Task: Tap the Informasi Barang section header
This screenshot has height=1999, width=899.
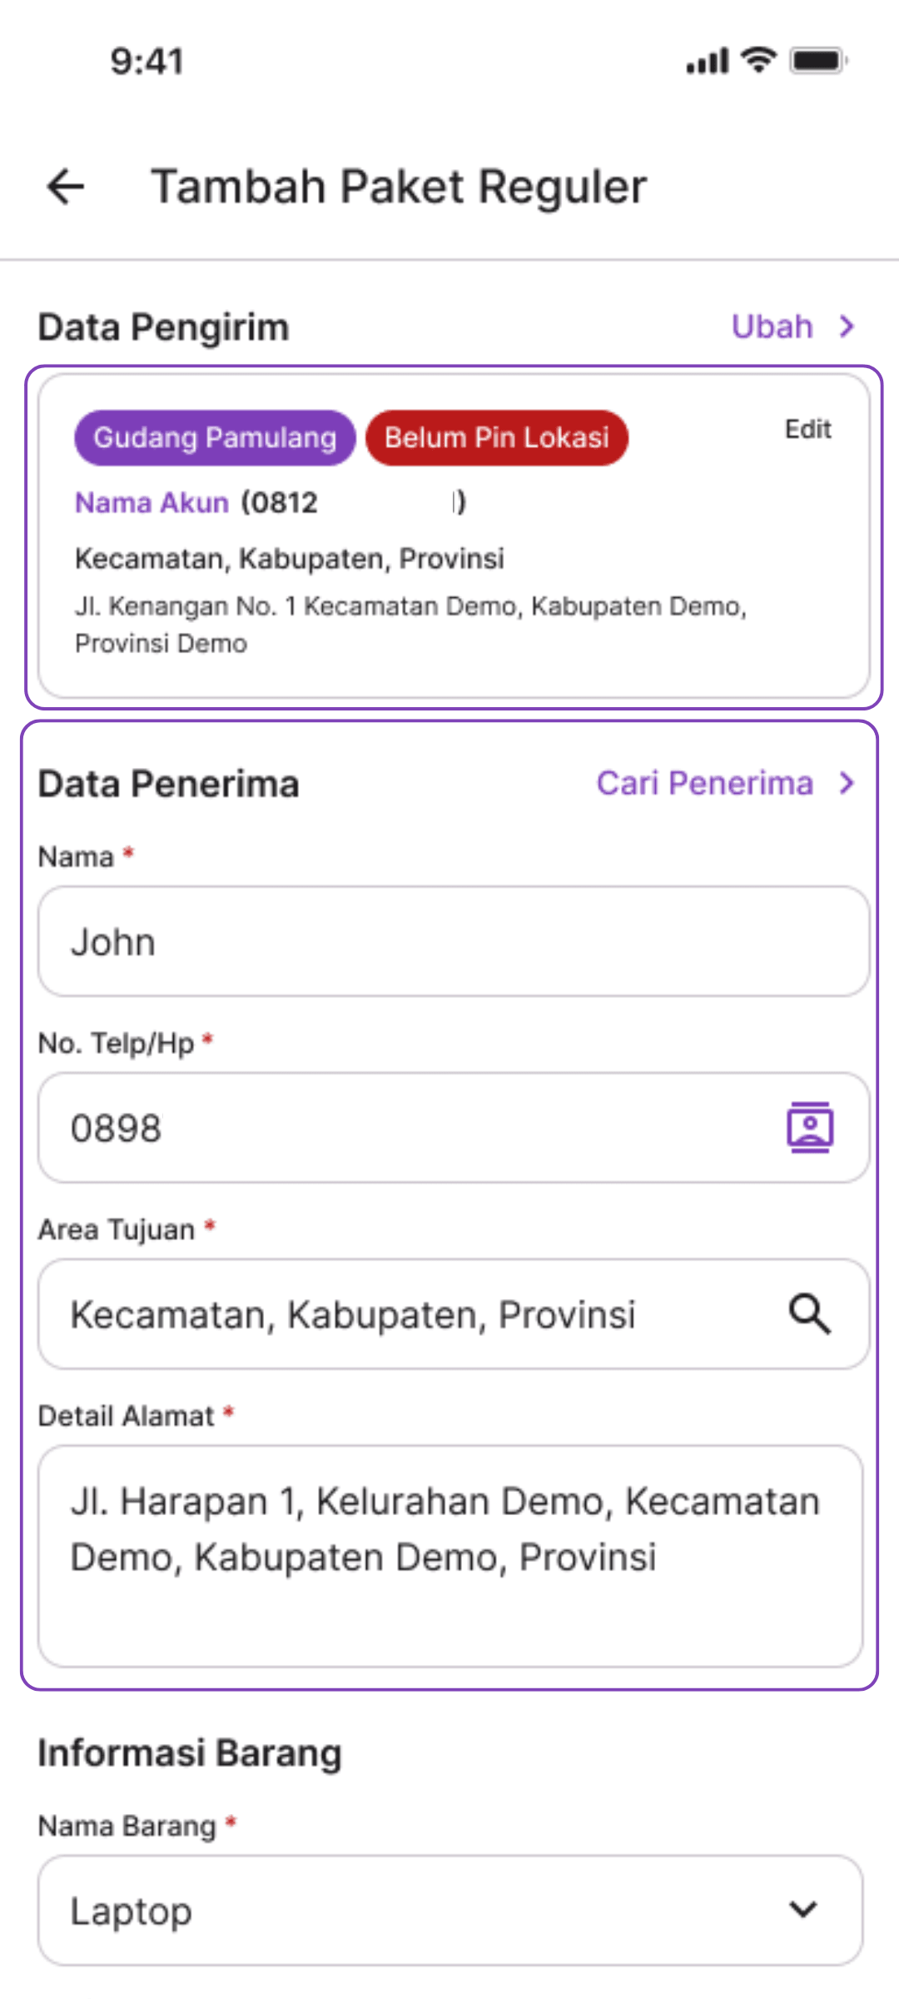Action: coord(188,1751)
